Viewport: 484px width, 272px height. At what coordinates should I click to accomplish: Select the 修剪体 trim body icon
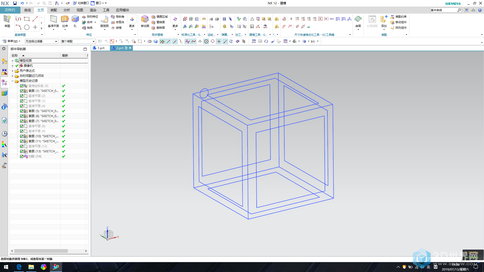pyautogui.click(x=113, y=22)
